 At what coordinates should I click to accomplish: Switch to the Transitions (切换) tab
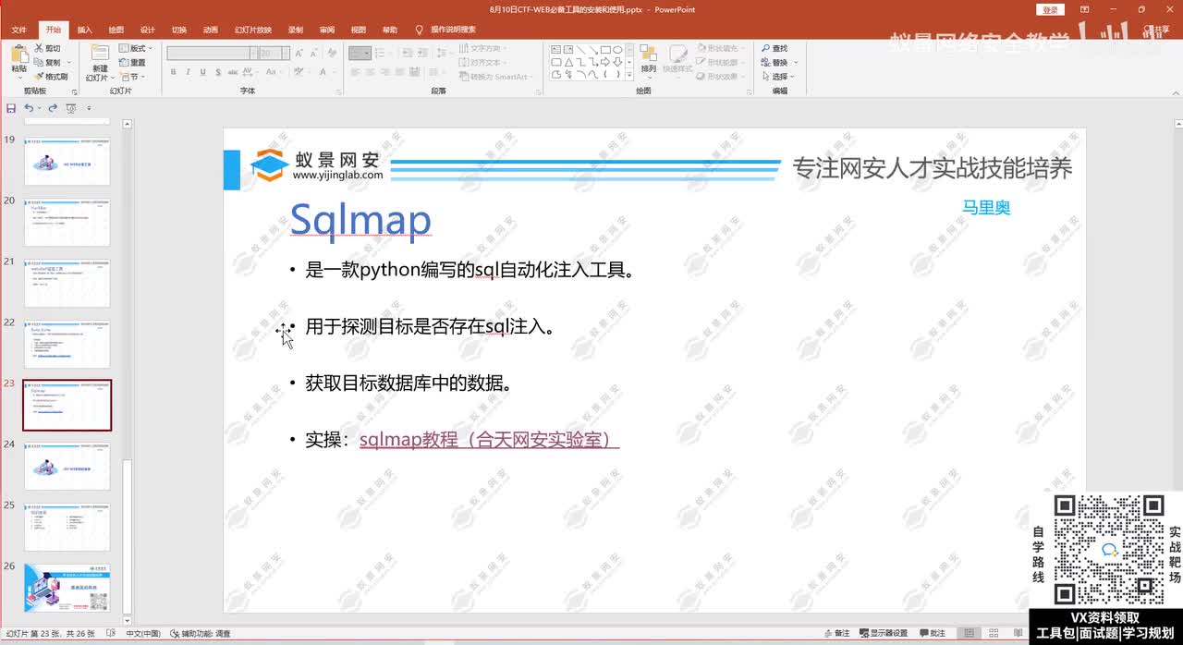click(178, 30)
